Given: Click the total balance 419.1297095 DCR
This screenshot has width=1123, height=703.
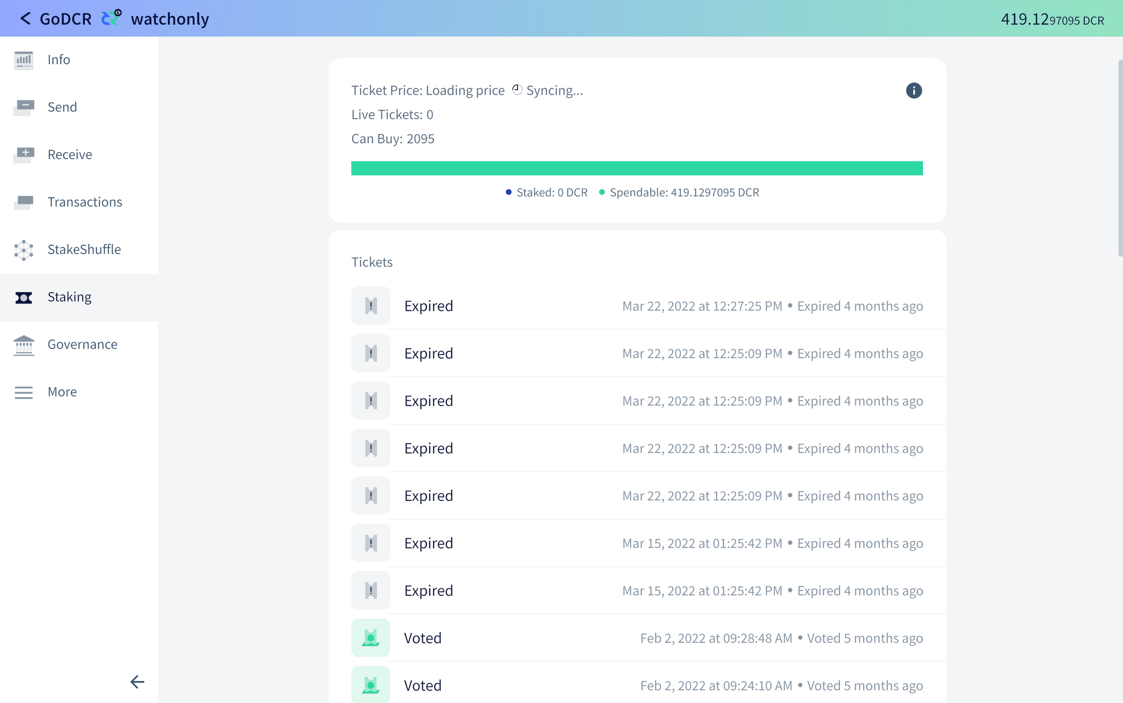Looking at the screenshot, I should tap(1052, 20).
